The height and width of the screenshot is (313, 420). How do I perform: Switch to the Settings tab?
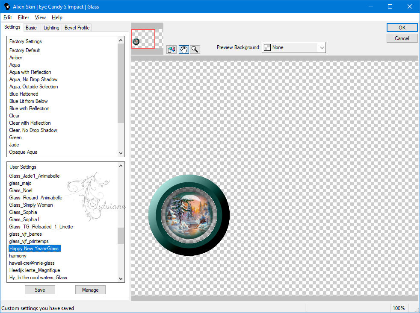click(12, 27)
